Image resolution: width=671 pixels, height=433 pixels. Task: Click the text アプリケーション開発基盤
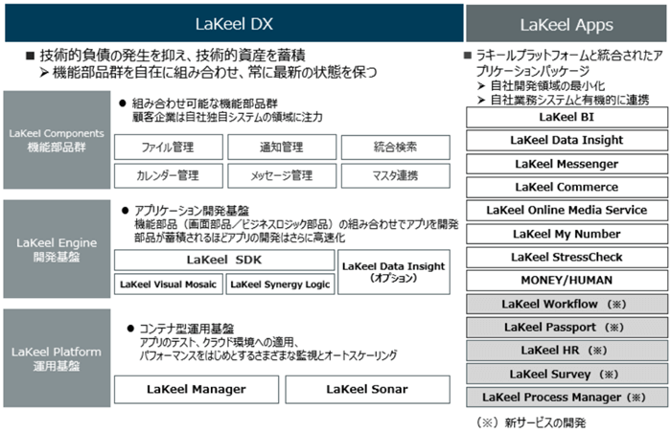(x=192, y=211)
